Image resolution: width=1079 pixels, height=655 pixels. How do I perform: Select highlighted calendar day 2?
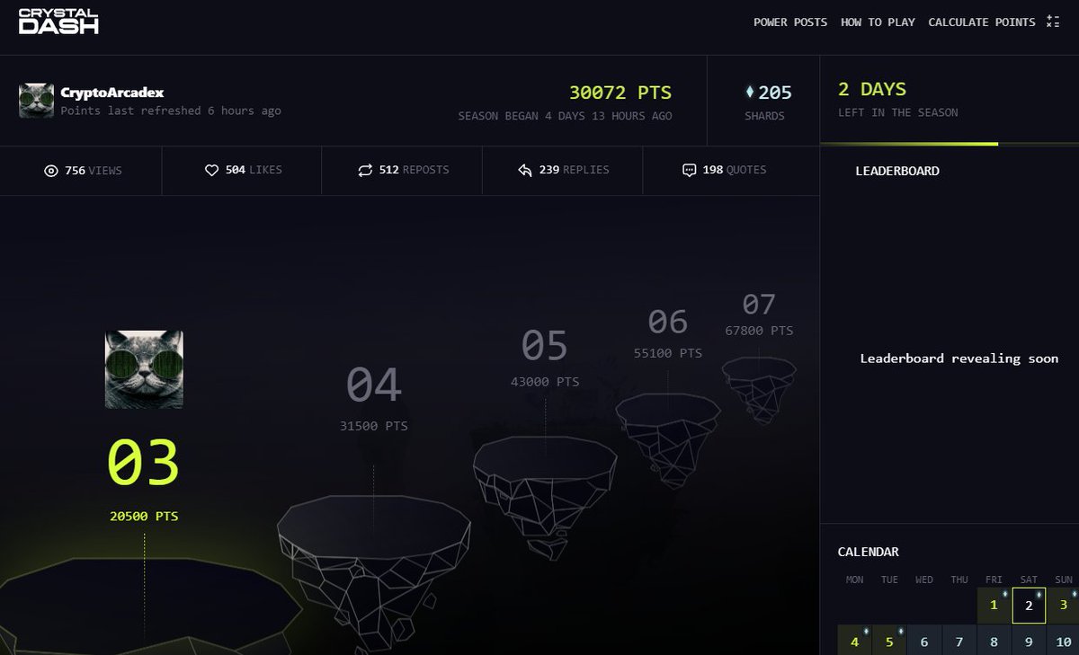[x=1029, y=606]
